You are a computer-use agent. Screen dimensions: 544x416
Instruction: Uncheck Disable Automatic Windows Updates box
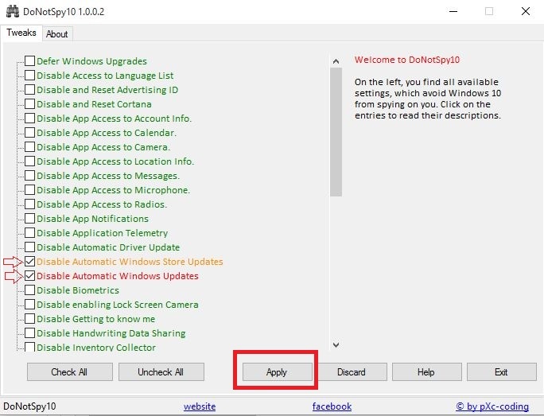tap(30, 276)
